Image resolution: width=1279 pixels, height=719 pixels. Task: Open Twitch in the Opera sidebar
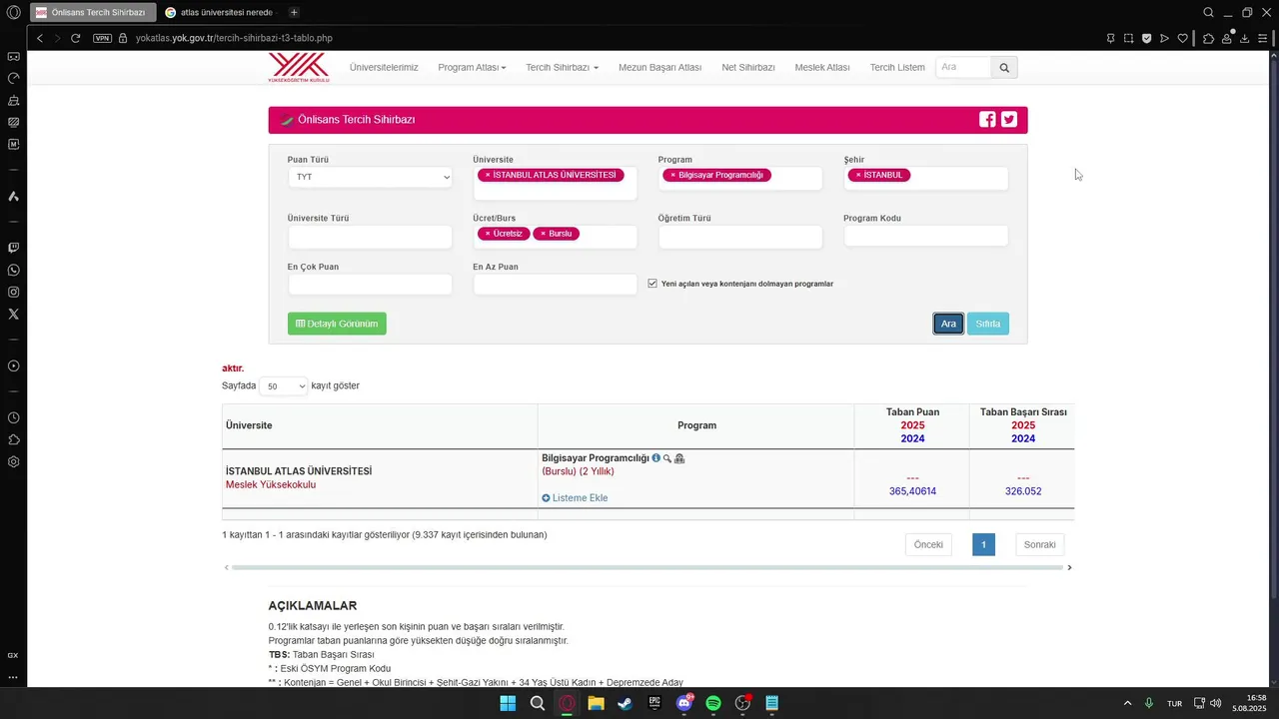tap(13, 248)
